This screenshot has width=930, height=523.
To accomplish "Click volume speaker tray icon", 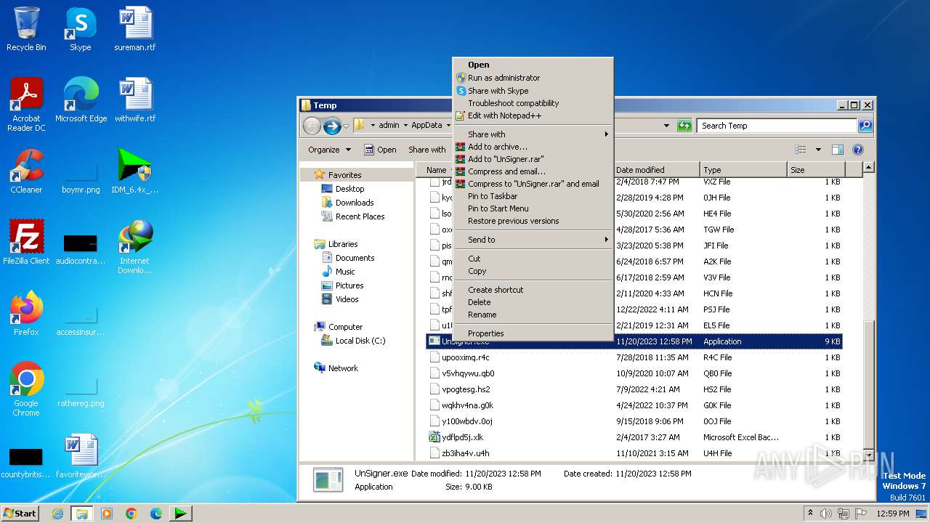I will coord(826,514).
